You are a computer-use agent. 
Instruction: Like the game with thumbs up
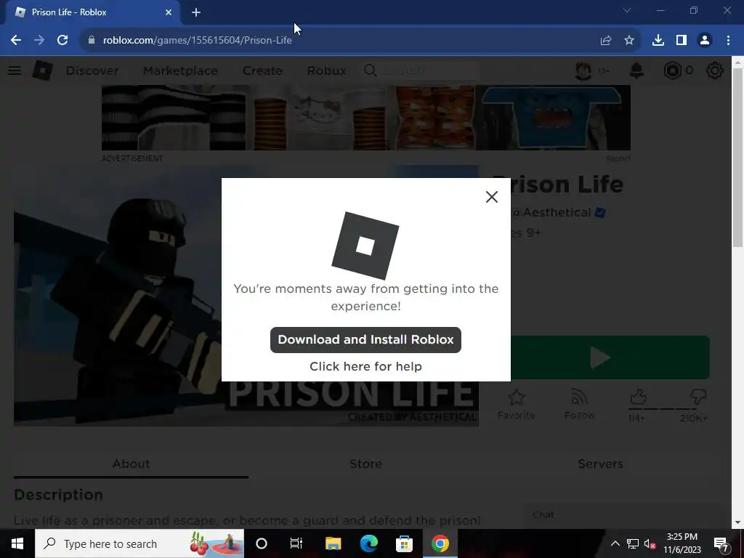(638, 397)
